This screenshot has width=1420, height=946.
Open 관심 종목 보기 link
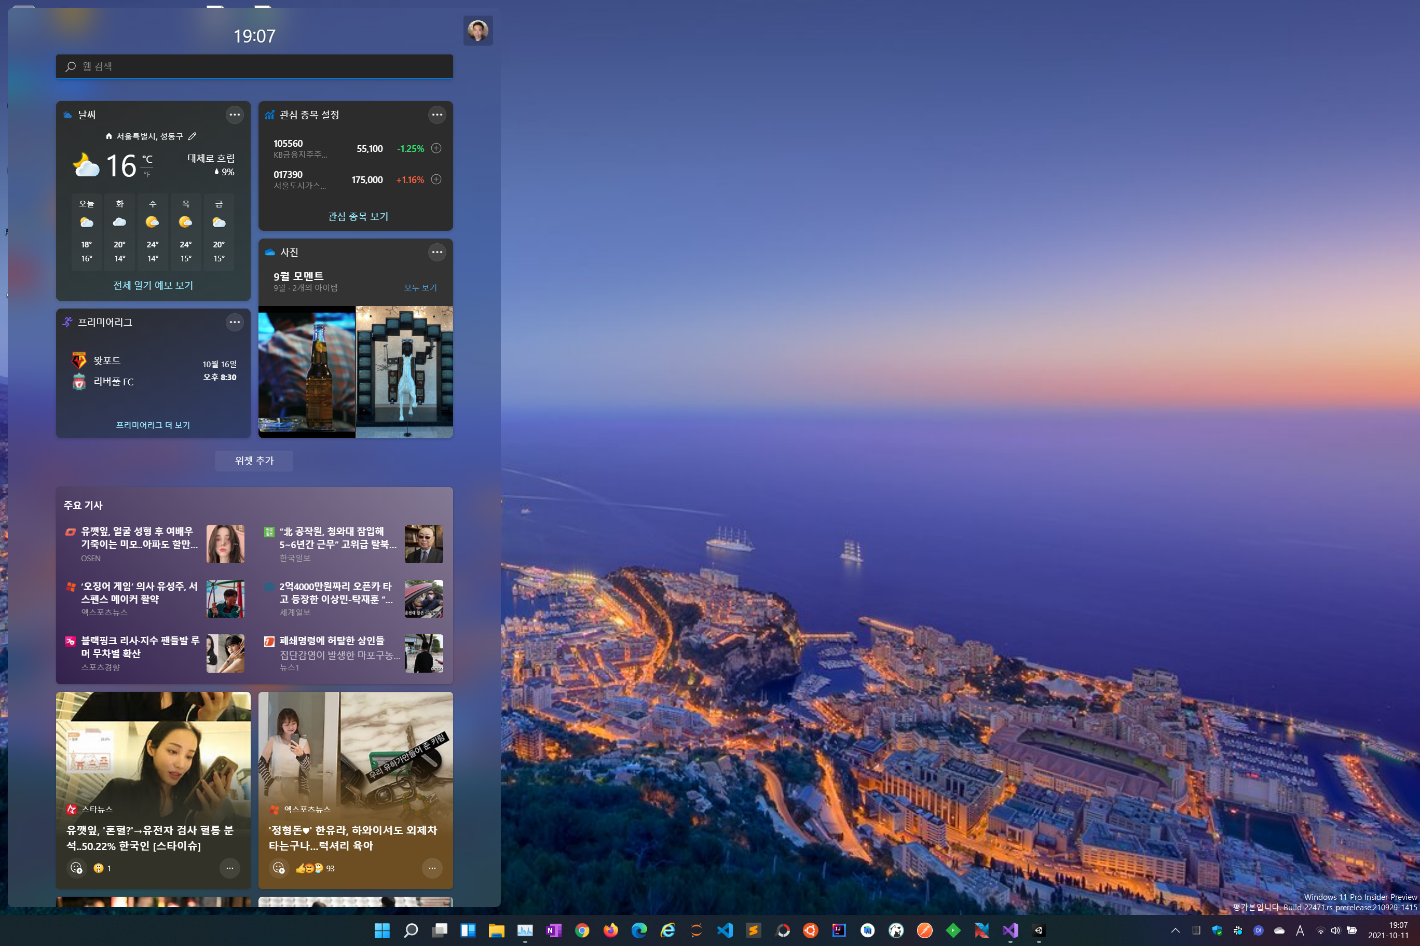click(x=358, y=216)
